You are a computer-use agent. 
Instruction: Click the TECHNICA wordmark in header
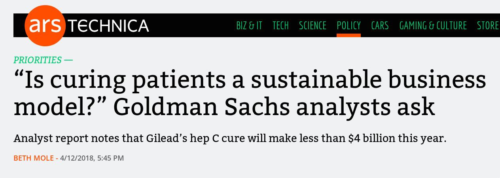coord(109,26)
